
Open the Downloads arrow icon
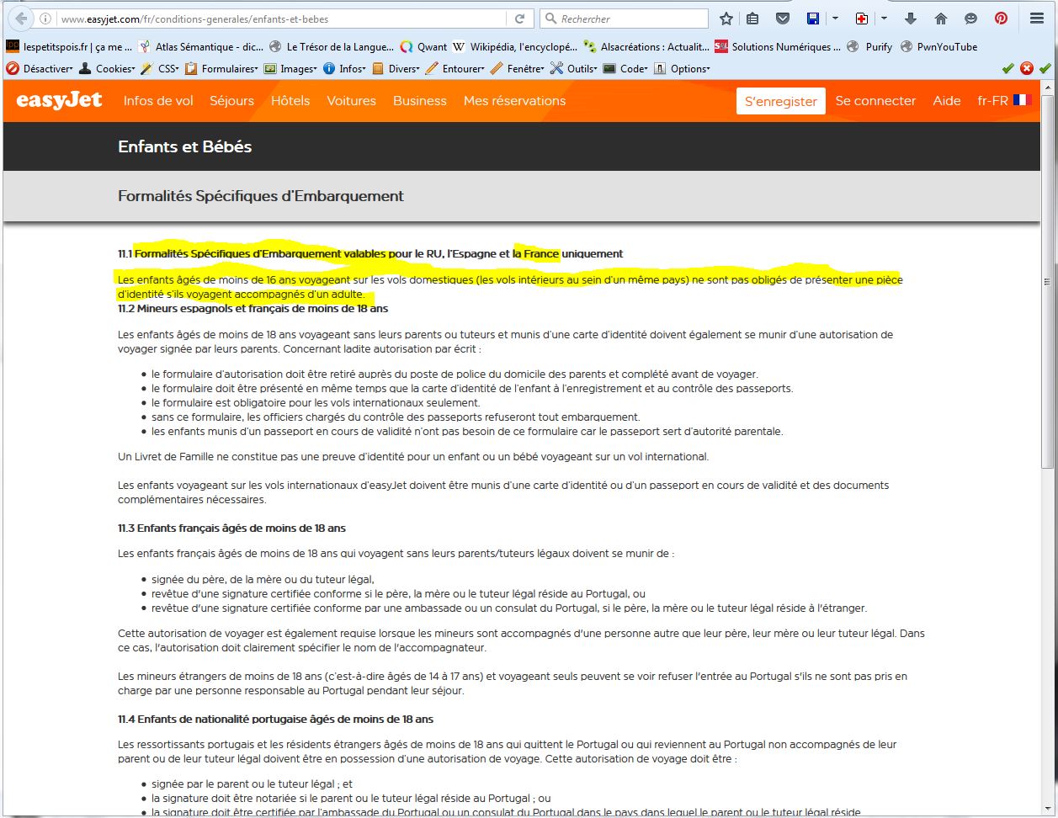[x=911, y=19]
